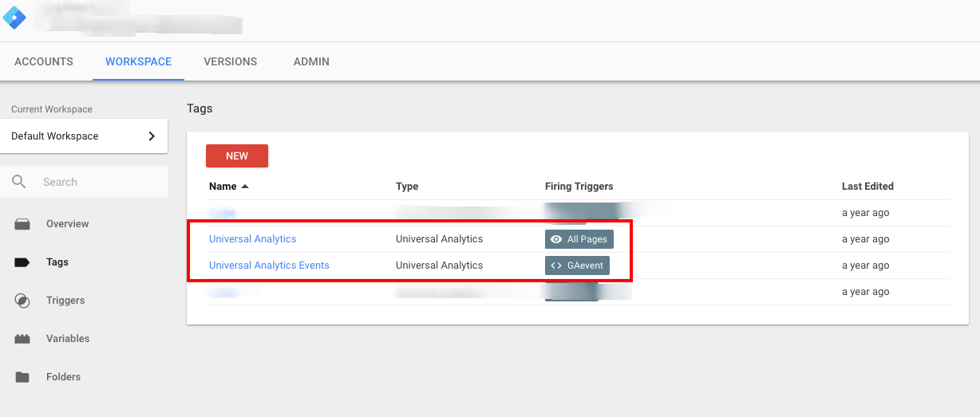Viewport: 980px width, 417px height.
Task: Open Variables in the sidebar
Action: pos(68,339)
